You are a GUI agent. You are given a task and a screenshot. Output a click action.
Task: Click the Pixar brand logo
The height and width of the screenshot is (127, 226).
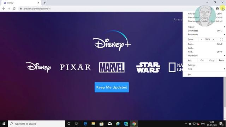[75, 67]
